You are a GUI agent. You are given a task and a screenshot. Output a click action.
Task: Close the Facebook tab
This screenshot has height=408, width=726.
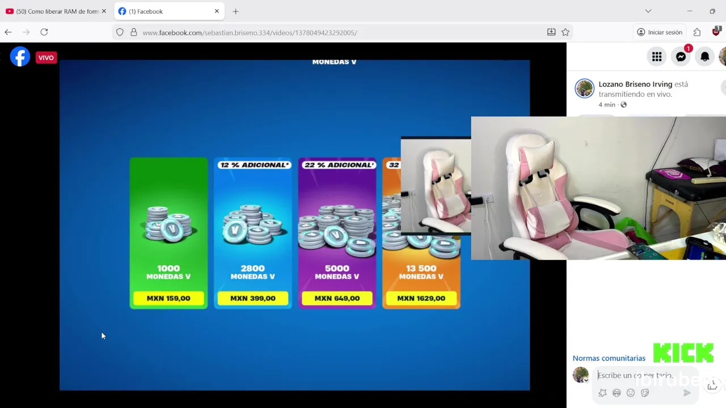coord(217,11)
